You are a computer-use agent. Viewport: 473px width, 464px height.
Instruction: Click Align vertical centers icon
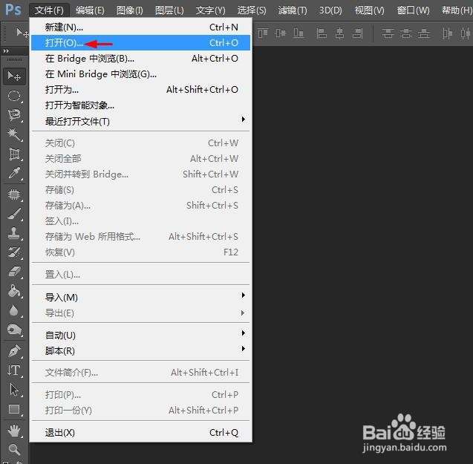pos(281,33)
